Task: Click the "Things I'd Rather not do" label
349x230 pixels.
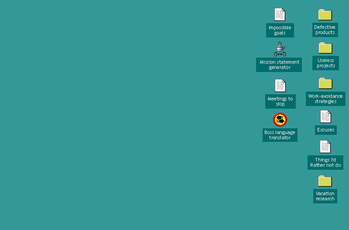Action: click(x=325, y=162)
